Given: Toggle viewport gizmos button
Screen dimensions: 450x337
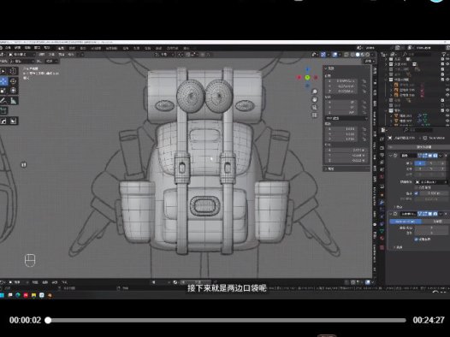Looking at the screenshot, I should tap(323, 55).
